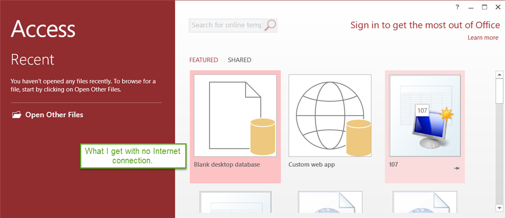Open the 107 template thumbnail
The height and width of the screenshot is (218, 505).
pos(425,116)
